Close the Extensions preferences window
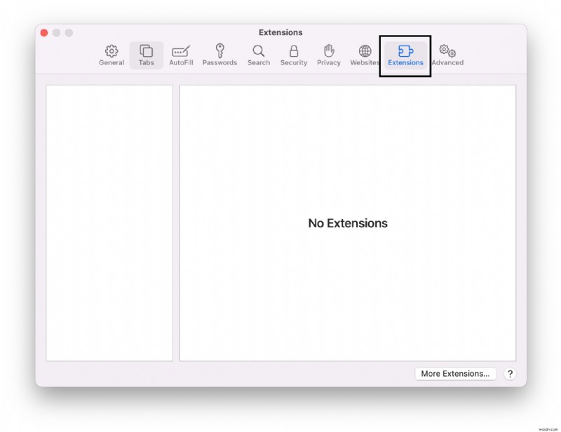Screen dimensions: 561x432 [44, 33]
